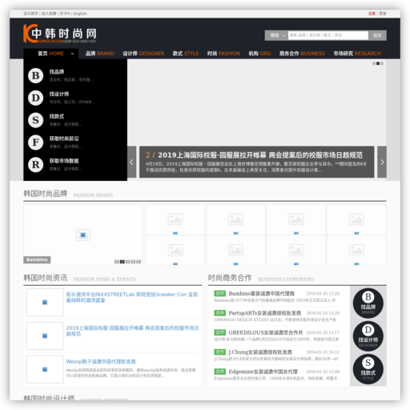Show next banner slide with right arrow

(382, 162)
